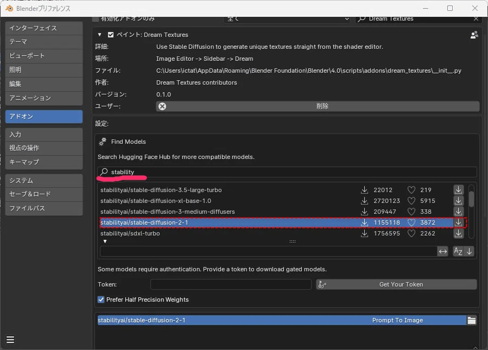Toggle the invert filter arrows button

pyautogui.click(x=442, y=251)
